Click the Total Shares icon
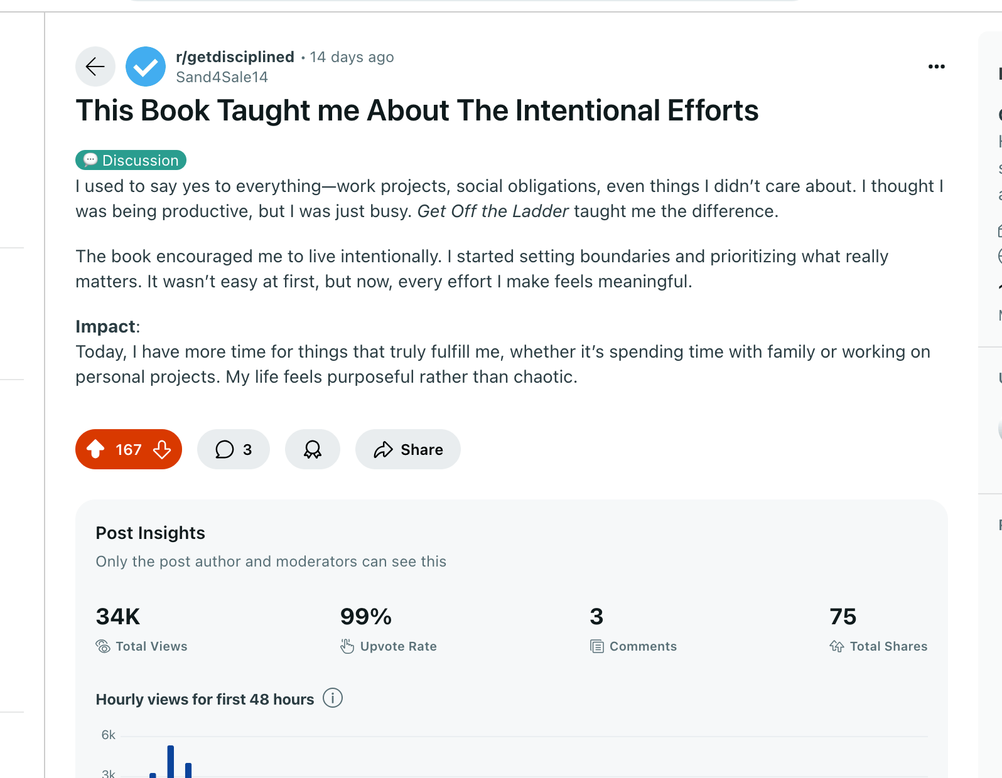The height and width of the screenshot is (778, 1002). (x=837, y=646)
